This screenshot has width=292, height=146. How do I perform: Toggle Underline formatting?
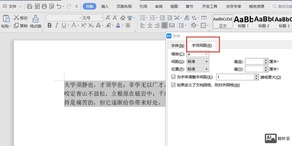click(x=64, y=25)
